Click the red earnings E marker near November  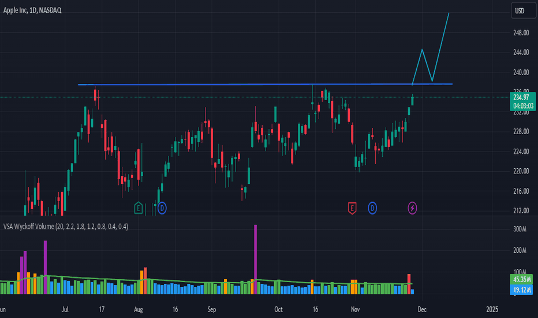[x=352, y=208]
